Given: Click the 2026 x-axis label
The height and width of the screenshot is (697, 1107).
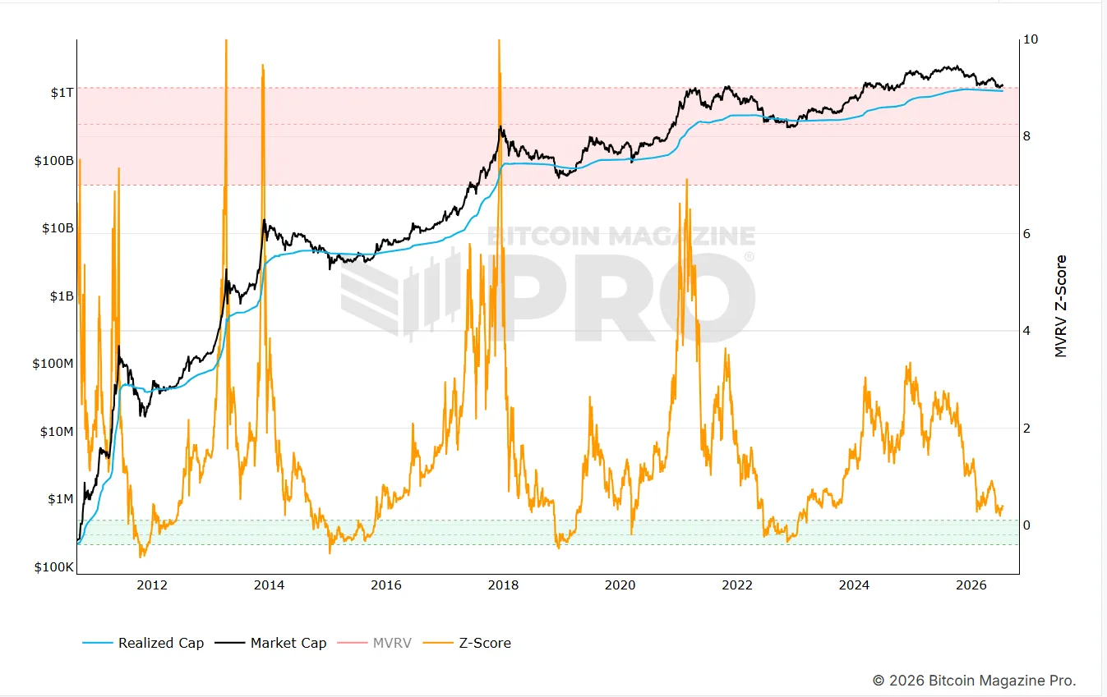Looking at the screenshot, I should pos(972,585).
